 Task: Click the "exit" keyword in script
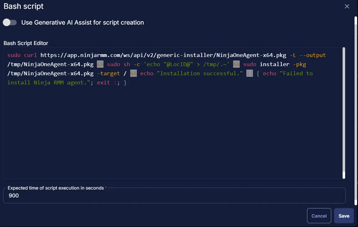pos(103,82)
